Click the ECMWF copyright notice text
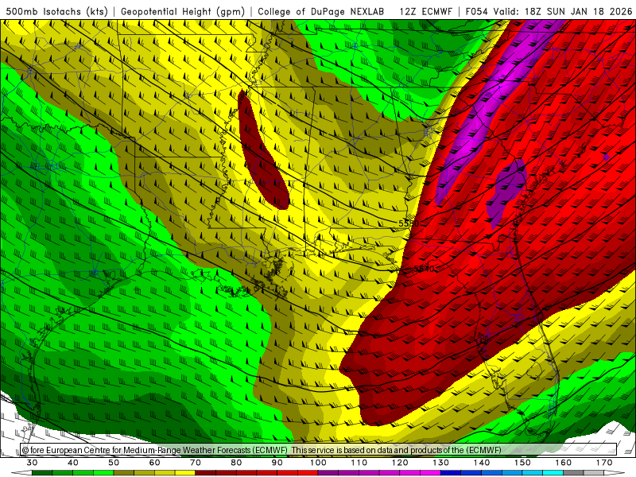The image size is (636, 477). (x=262, y=450)
